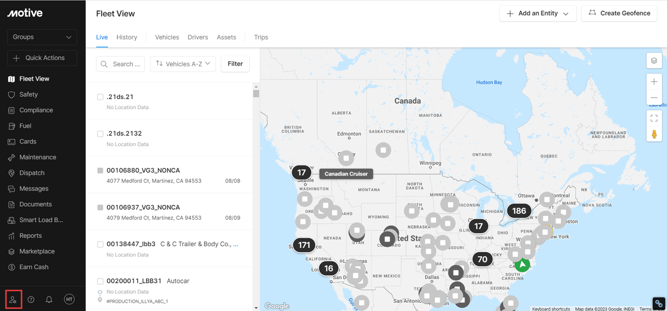
Task: Click the vehicle search input field
Action: (121, 64)
